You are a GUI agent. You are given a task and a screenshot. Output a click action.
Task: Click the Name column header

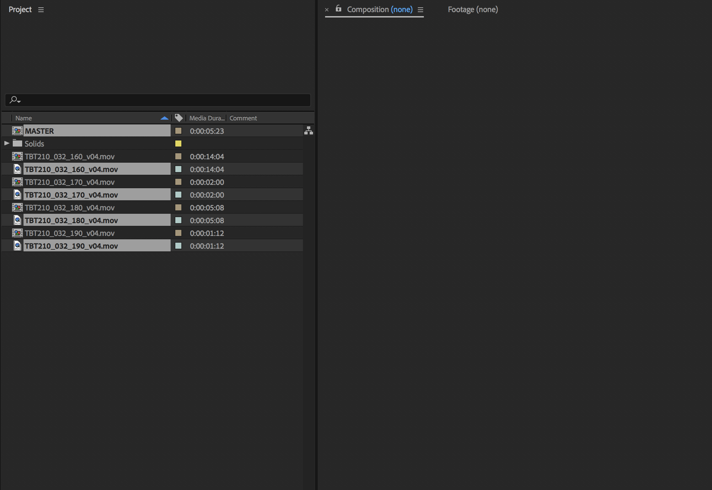[24, 118]
